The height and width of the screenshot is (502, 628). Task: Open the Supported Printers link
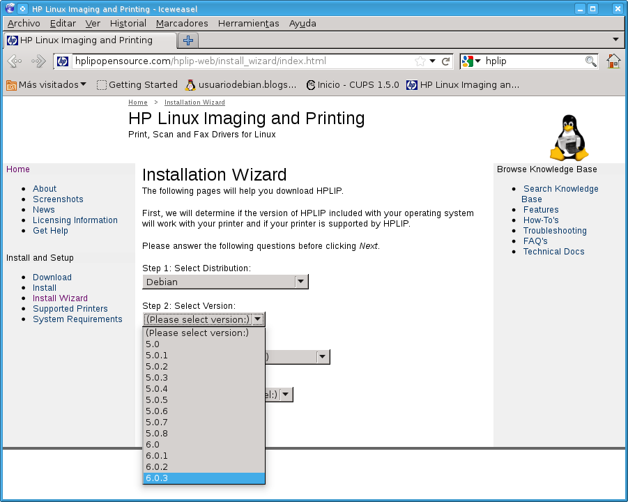click(x=70, y=308)
